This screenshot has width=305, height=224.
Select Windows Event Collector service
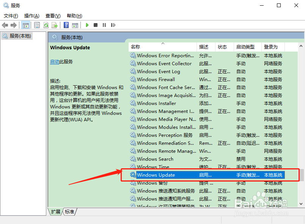207,64
